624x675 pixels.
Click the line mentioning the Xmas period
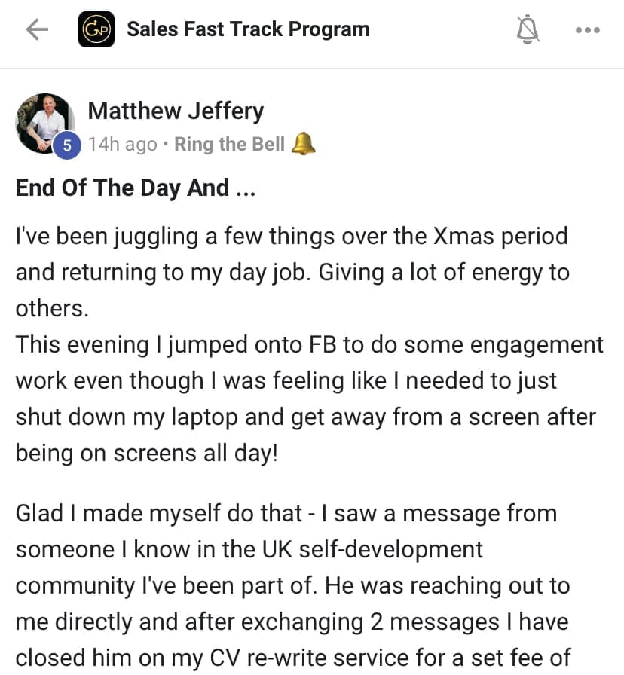click(x=291, y=236)
